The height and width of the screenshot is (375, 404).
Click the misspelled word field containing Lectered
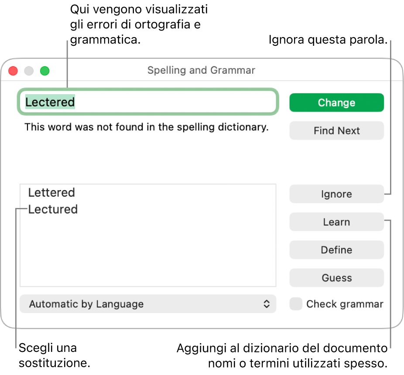[148, 102]
